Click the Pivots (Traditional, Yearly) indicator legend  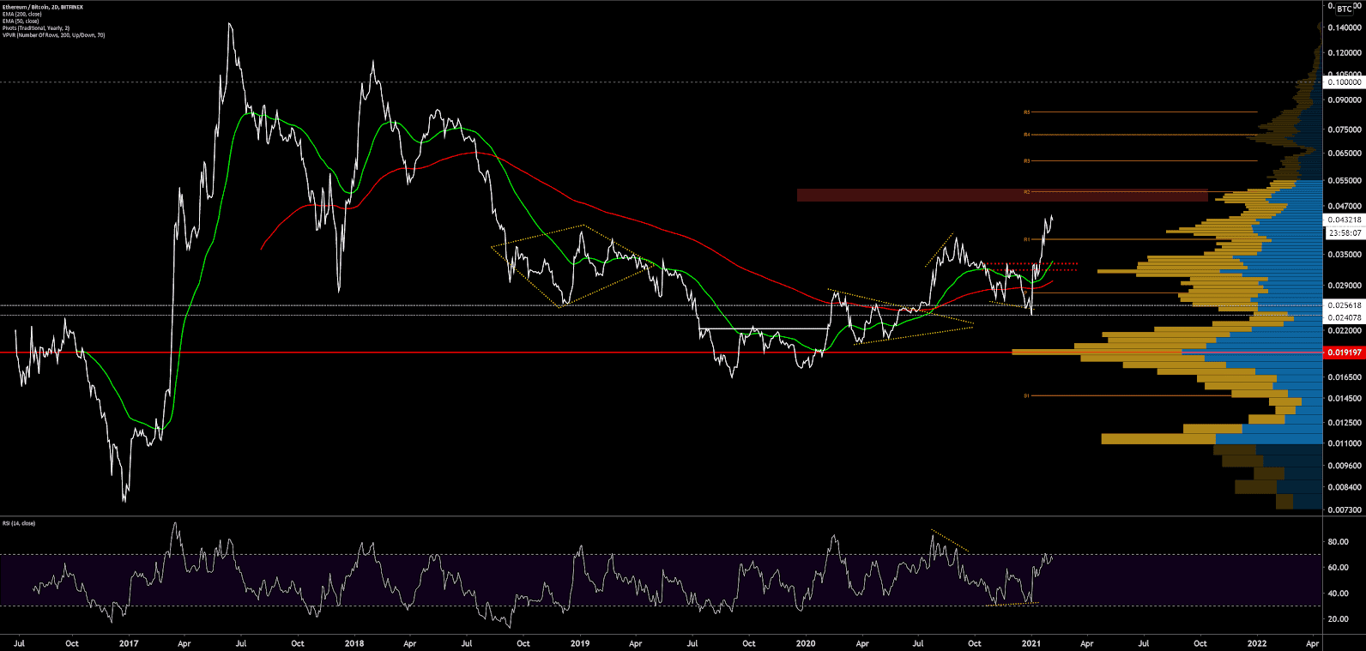(x=36, y=28)
